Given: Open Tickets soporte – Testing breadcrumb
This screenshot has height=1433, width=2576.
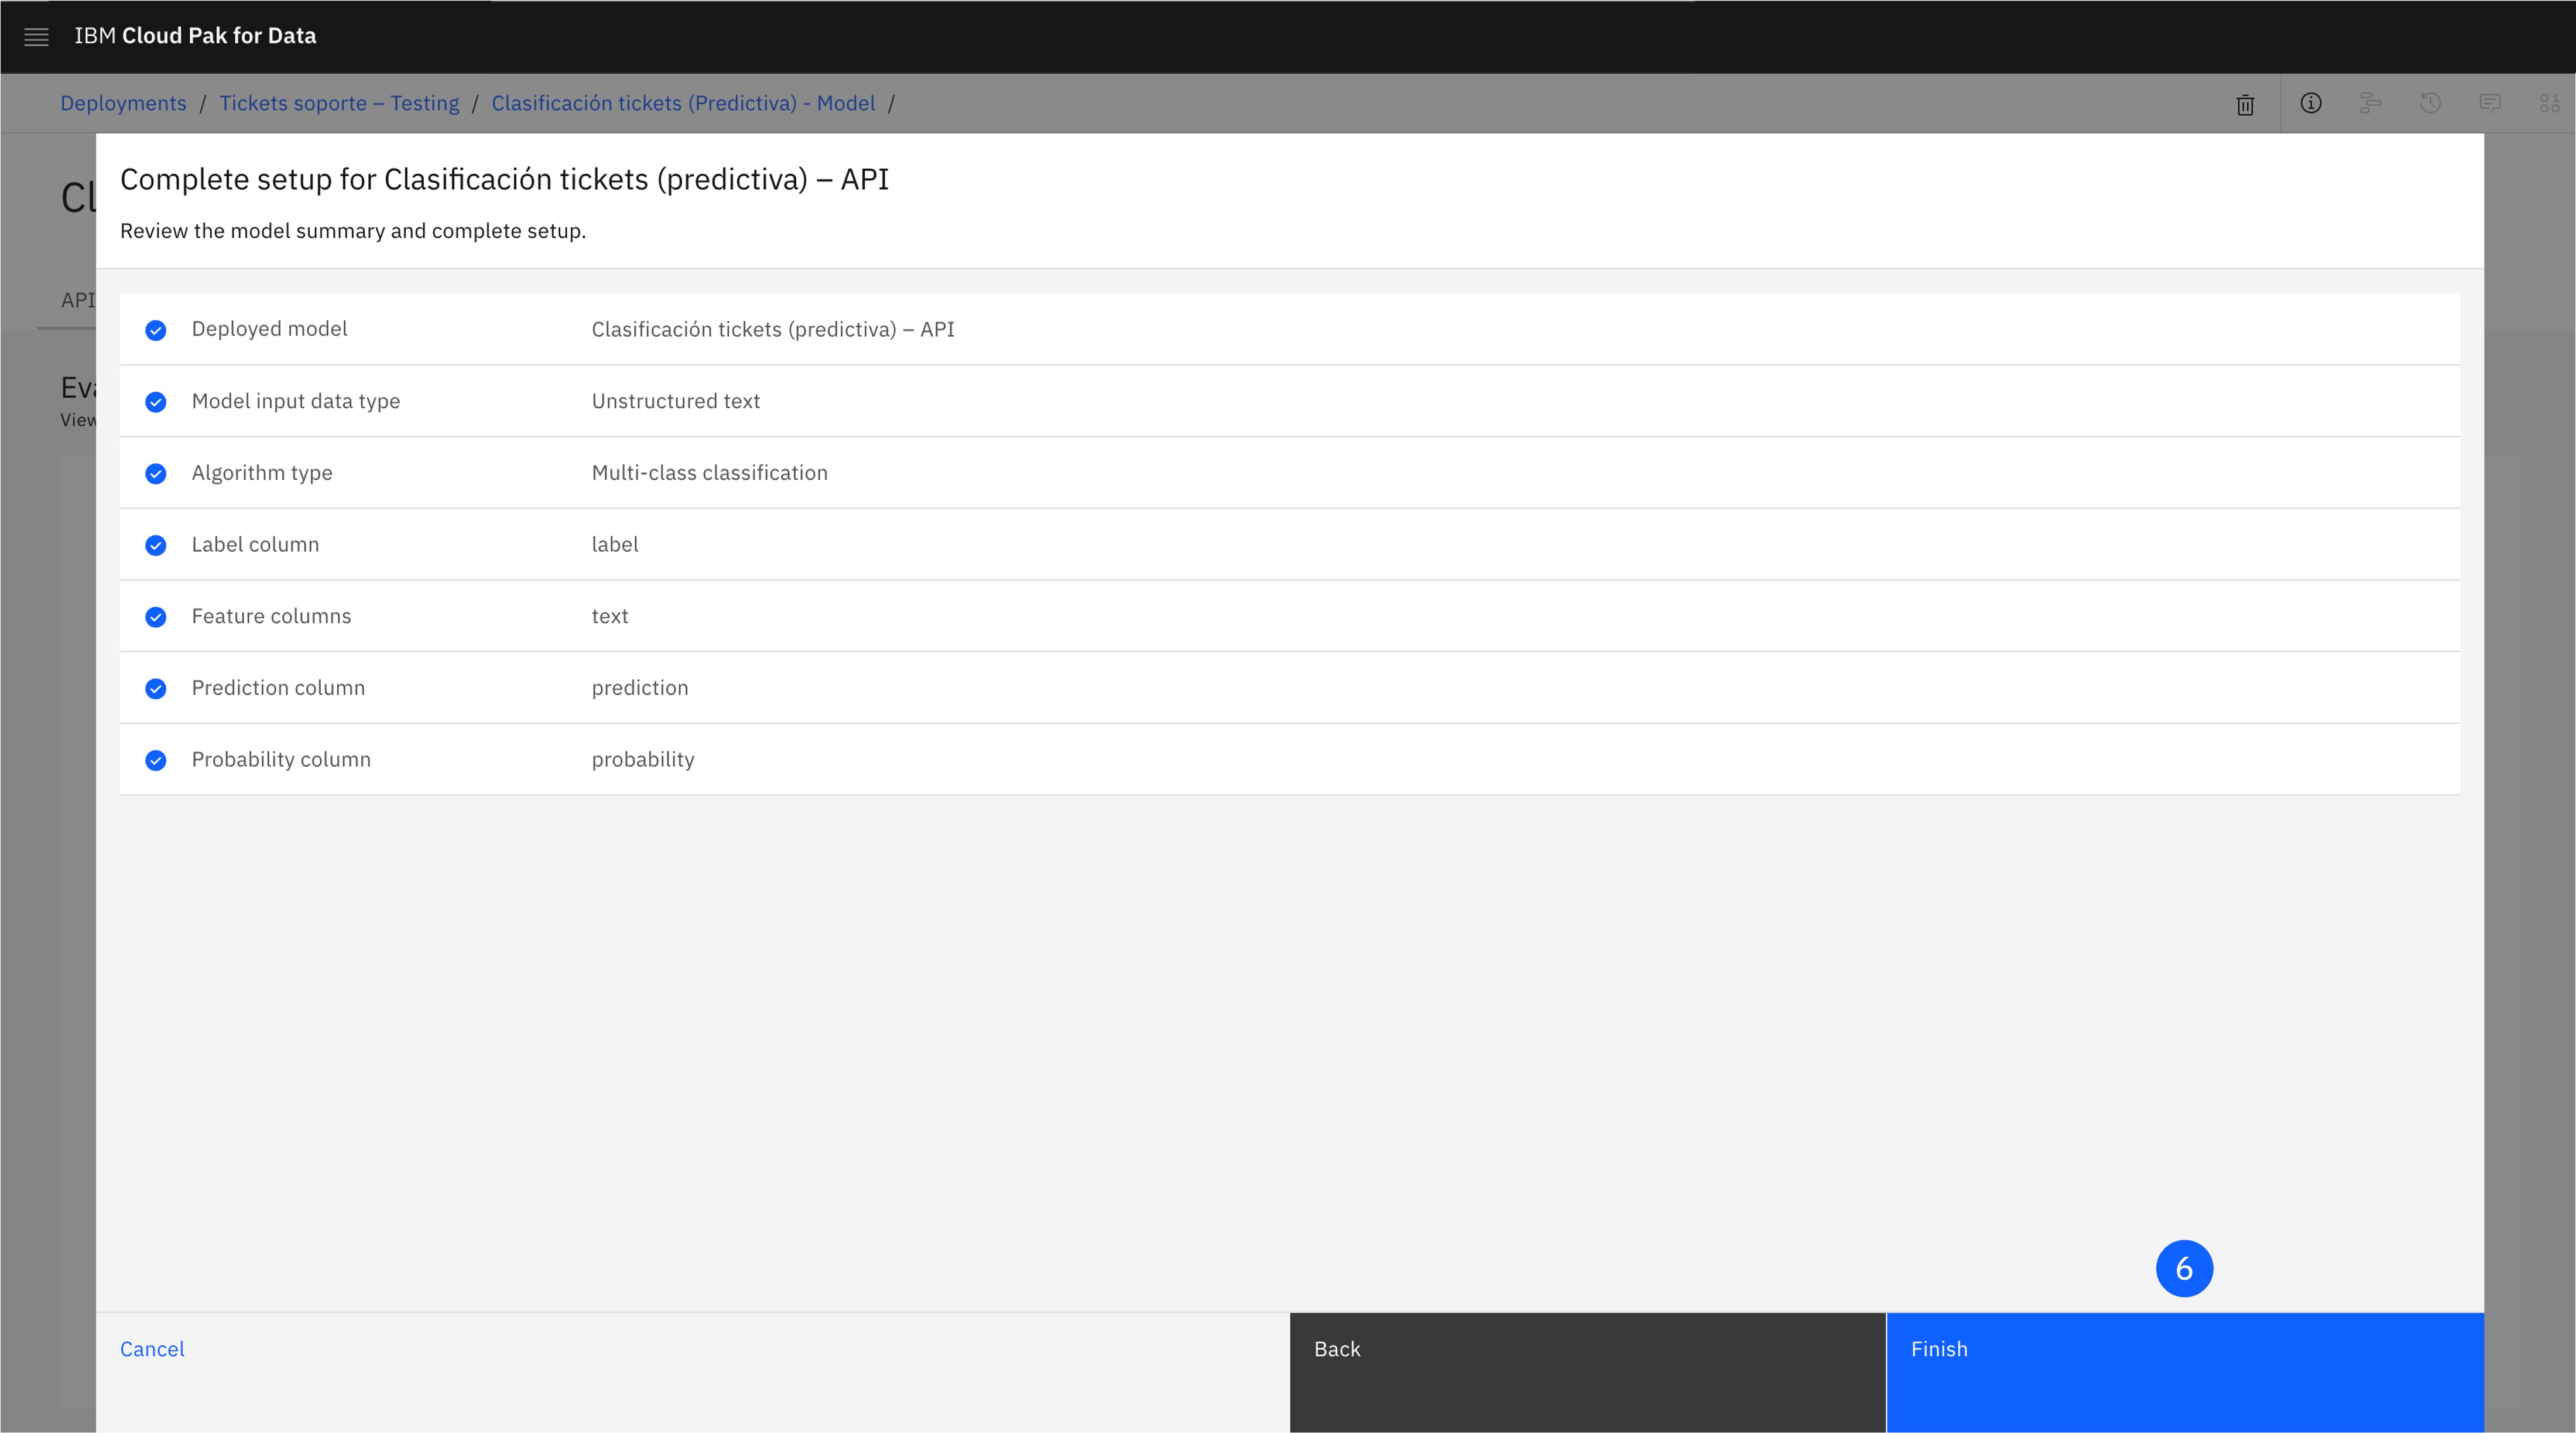Looking at the screenshot, I should coord(339,103).
